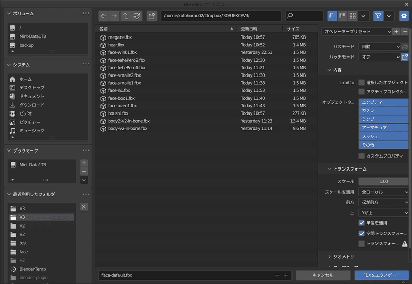This screenshot has width=412, height=284.
Task: Create new directory icon
Action: (152, 16)
